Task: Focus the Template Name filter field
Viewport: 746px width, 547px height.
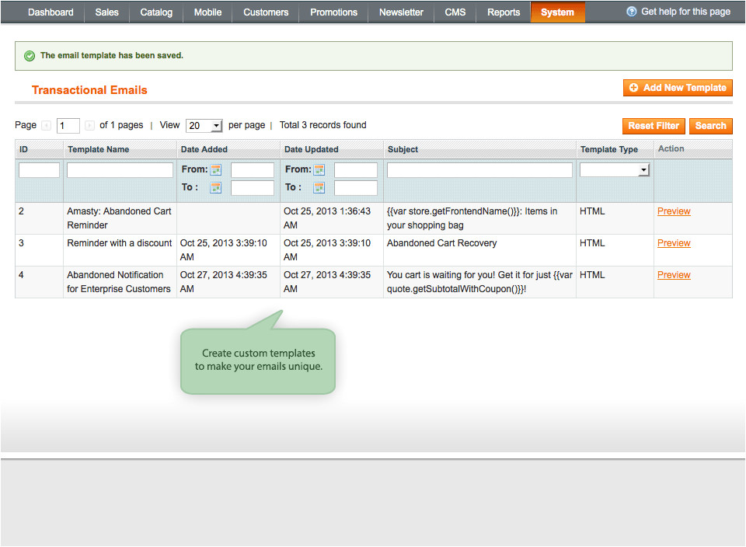Action: (120, 170)
